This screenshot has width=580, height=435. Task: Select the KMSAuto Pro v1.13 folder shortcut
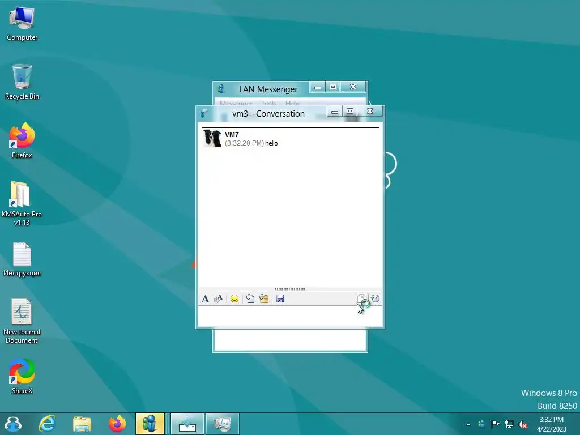[22, 203]
